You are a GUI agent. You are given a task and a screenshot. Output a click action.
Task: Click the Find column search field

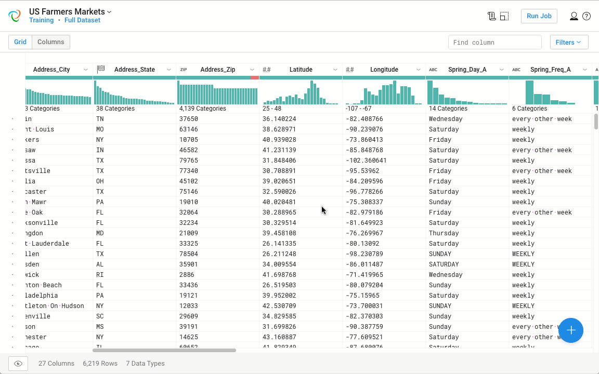494,43
